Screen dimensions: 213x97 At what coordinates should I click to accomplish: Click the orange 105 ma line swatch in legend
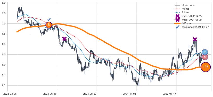tap(177, 23)
